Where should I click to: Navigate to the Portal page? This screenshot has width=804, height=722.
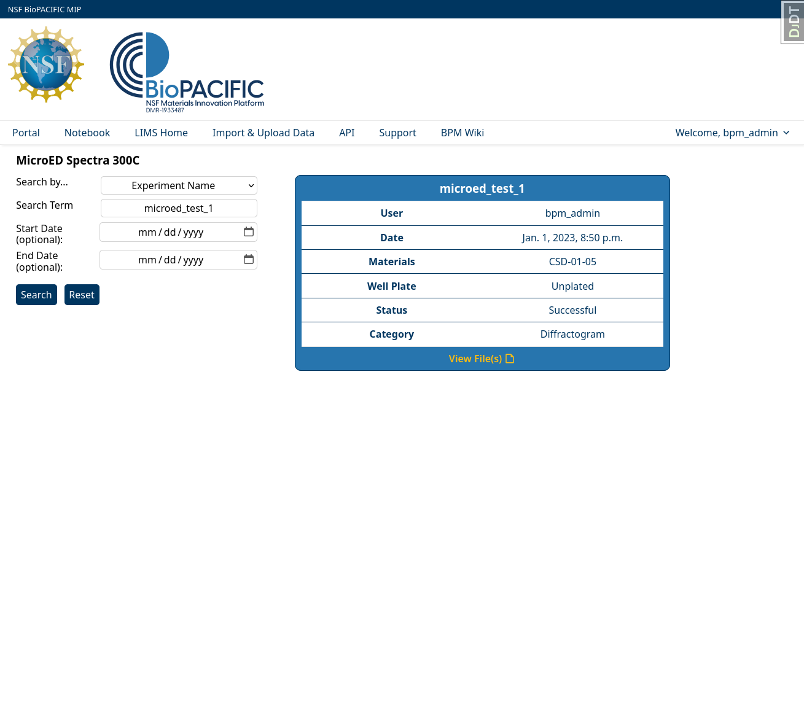coord(26,133)
